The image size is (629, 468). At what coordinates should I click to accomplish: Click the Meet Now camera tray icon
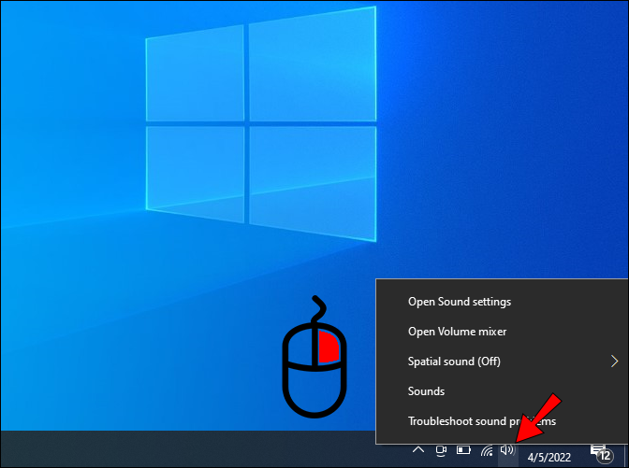point(441,451)
